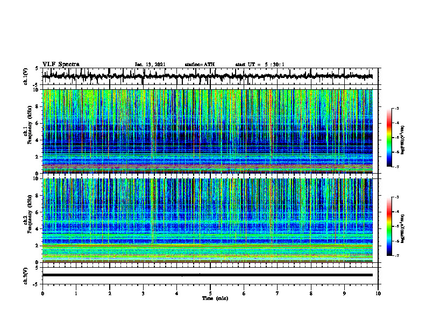This screenshot has width=426, height=329.
Task: Click the time axis tick label "4"
Action: [177, 294]
